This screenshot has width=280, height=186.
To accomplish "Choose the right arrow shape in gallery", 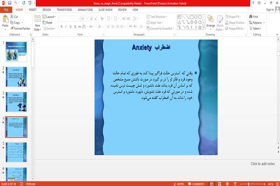I will pos(192,22).
